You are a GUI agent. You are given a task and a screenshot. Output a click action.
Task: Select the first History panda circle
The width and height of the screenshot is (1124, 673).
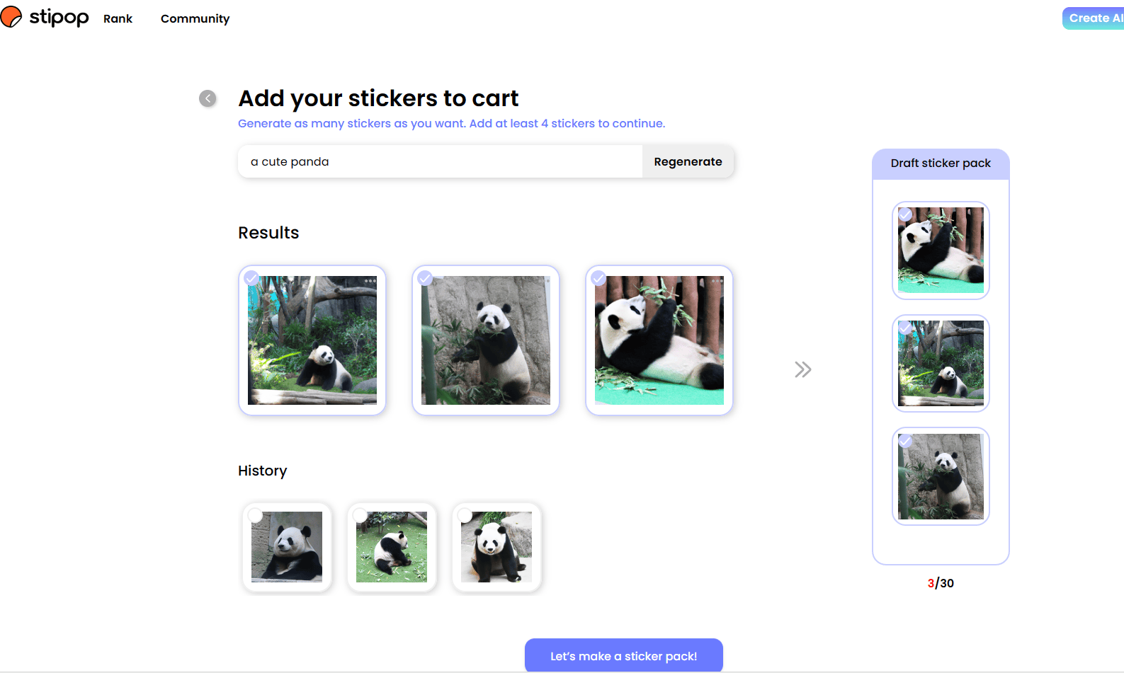point(256,516)
